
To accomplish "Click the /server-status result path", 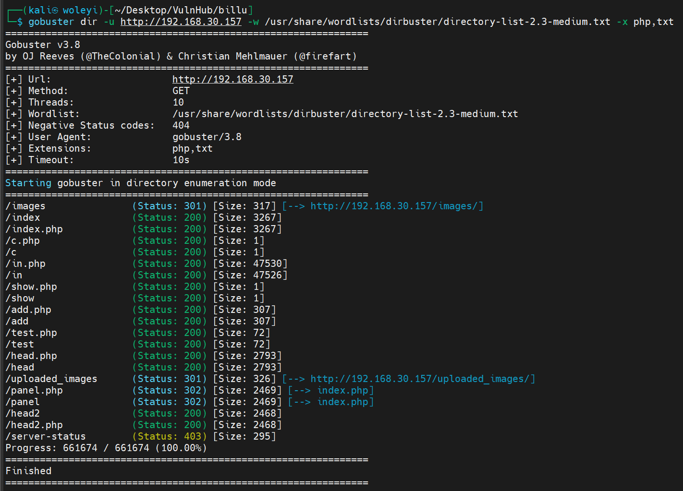I will click(x=46, y=436).
